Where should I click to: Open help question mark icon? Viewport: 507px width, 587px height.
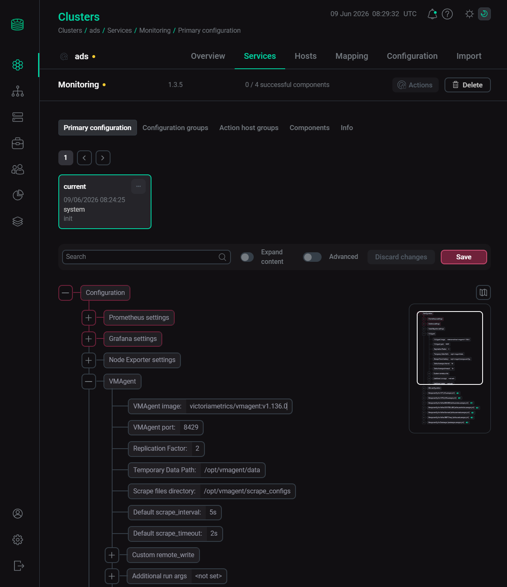447,14
